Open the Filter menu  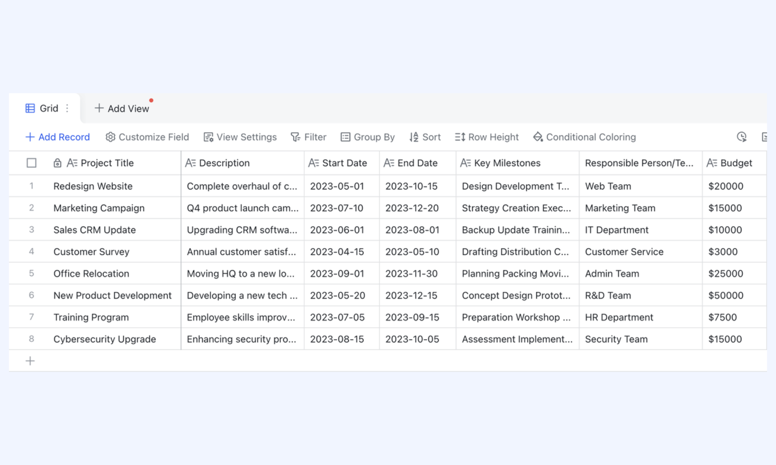309,137
